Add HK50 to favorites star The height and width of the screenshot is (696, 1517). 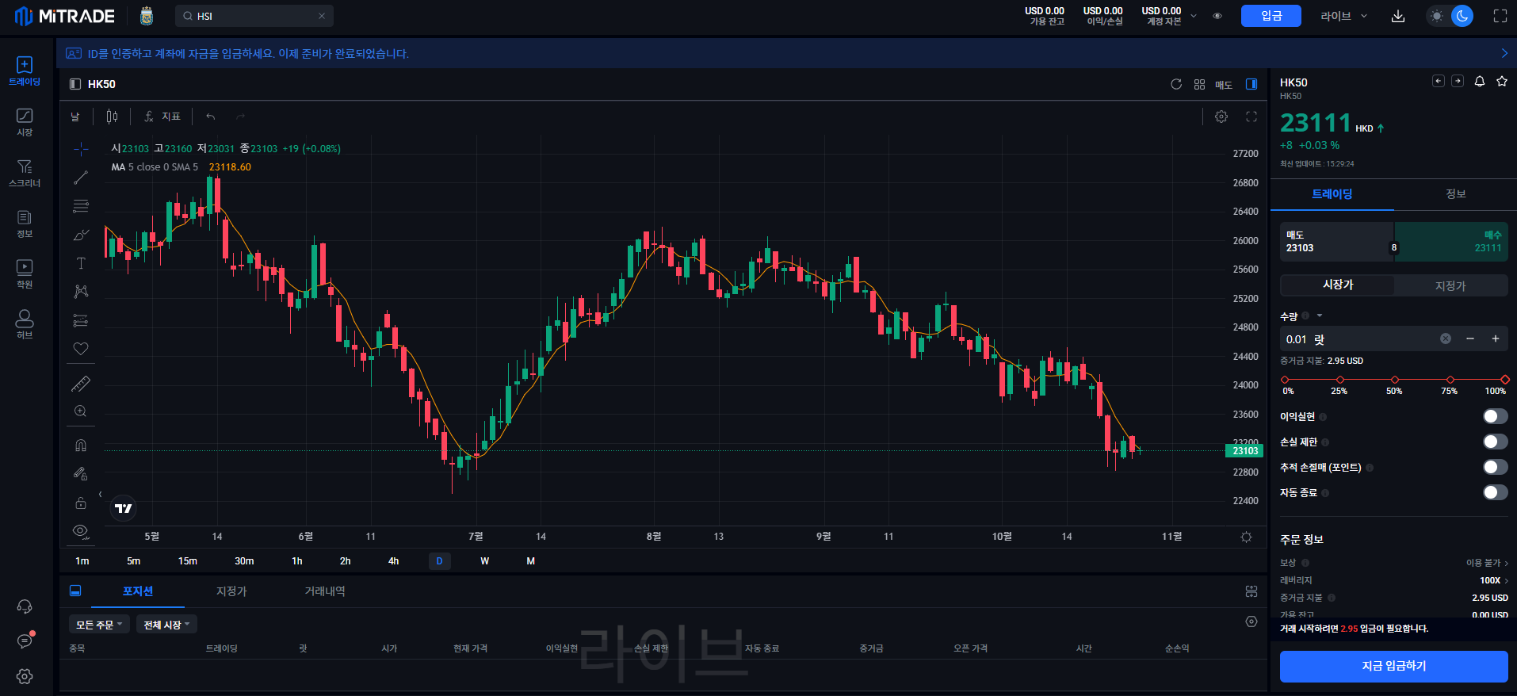click(1501, 81)
